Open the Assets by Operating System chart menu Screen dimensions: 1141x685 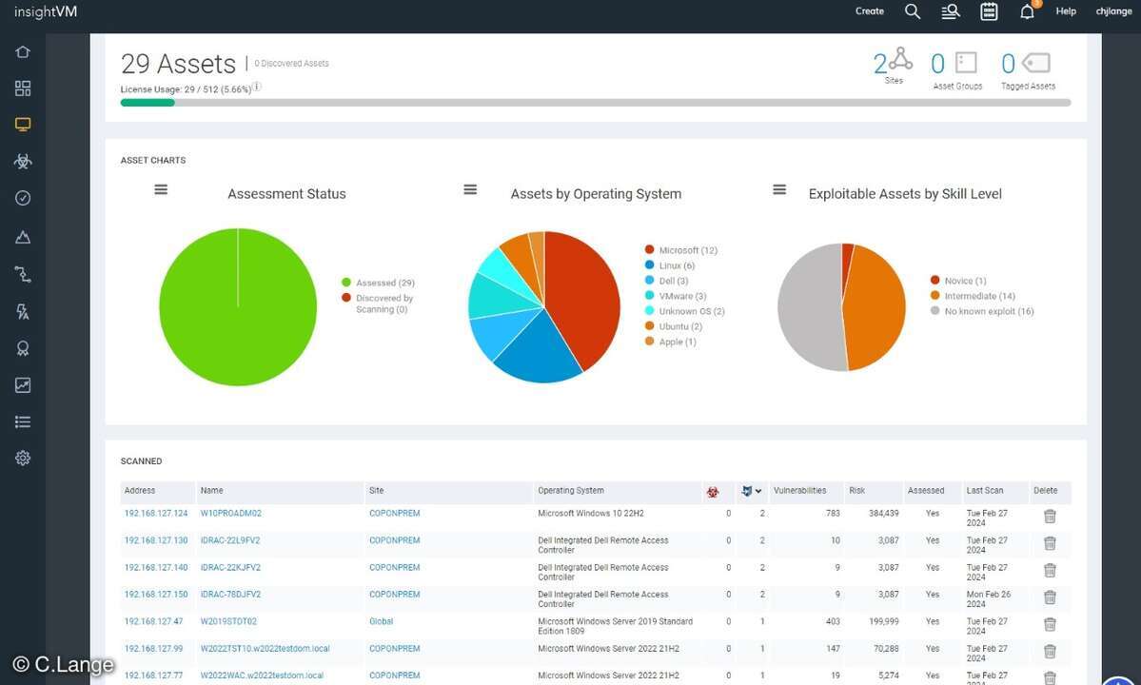click(470, 190)
